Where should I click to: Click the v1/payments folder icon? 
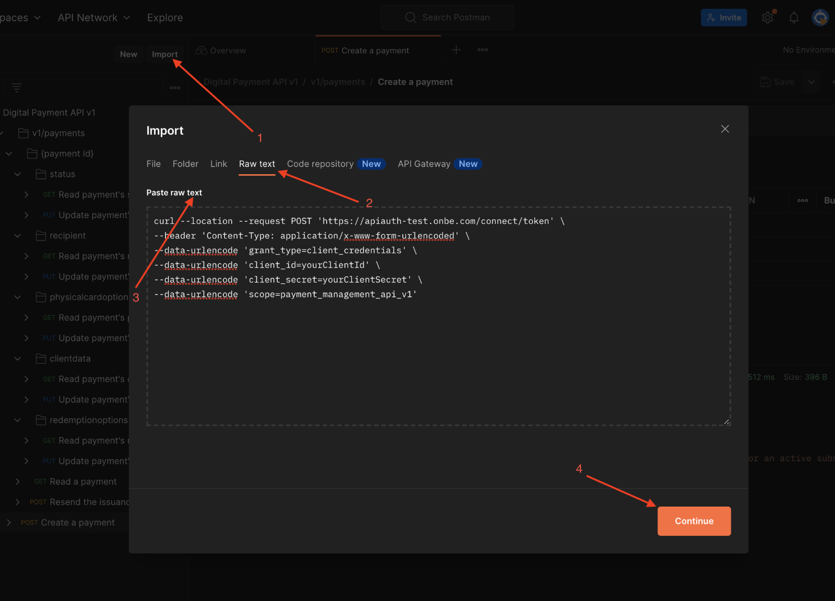pos(23,133)
